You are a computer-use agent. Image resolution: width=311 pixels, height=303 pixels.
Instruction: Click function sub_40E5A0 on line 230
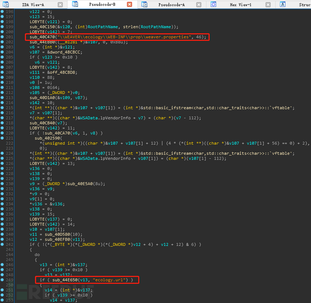coord(80,184)
